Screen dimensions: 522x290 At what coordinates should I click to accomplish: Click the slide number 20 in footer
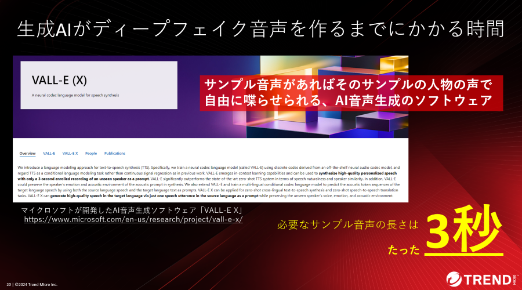pyautogui.click(x=8, y=284)
